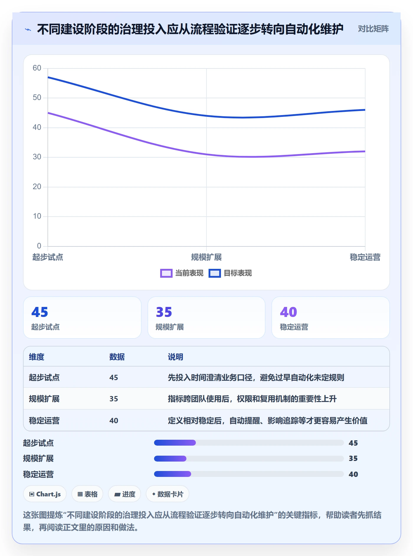This screenshot has height=556, width=413.
Task: Click the 数据卡片 chip diamond icon
Action: [x=154, y=494]
